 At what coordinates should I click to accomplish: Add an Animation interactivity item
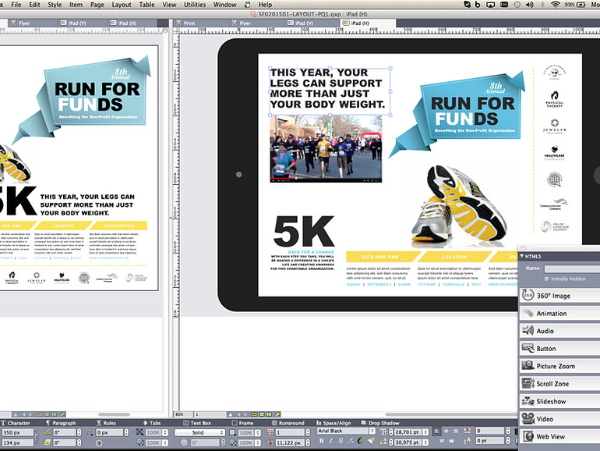[x=559, y=313]
